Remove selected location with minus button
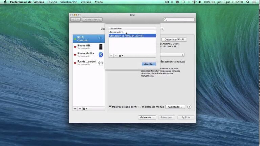260x146 pixels. click(x=116, y=56)
